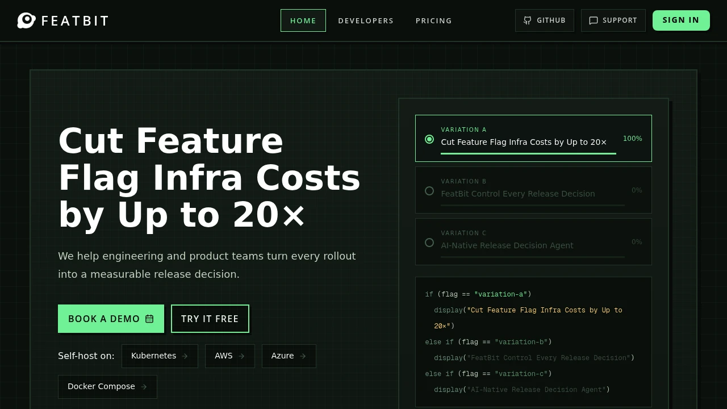Open the AWS self-host link

click(x=230, y=356)
